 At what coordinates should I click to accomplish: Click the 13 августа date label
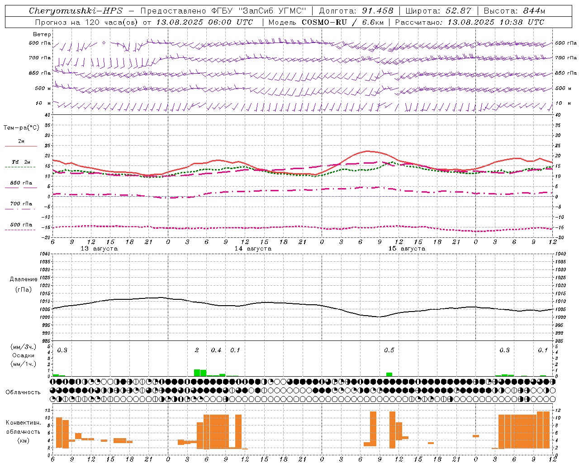[x=99, y=249]
